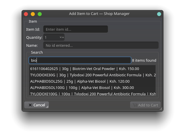This screenshot has width=185, height=136.
Task: Select the Biotrim-Vet Oral Powder result
Action: (92, 69)
